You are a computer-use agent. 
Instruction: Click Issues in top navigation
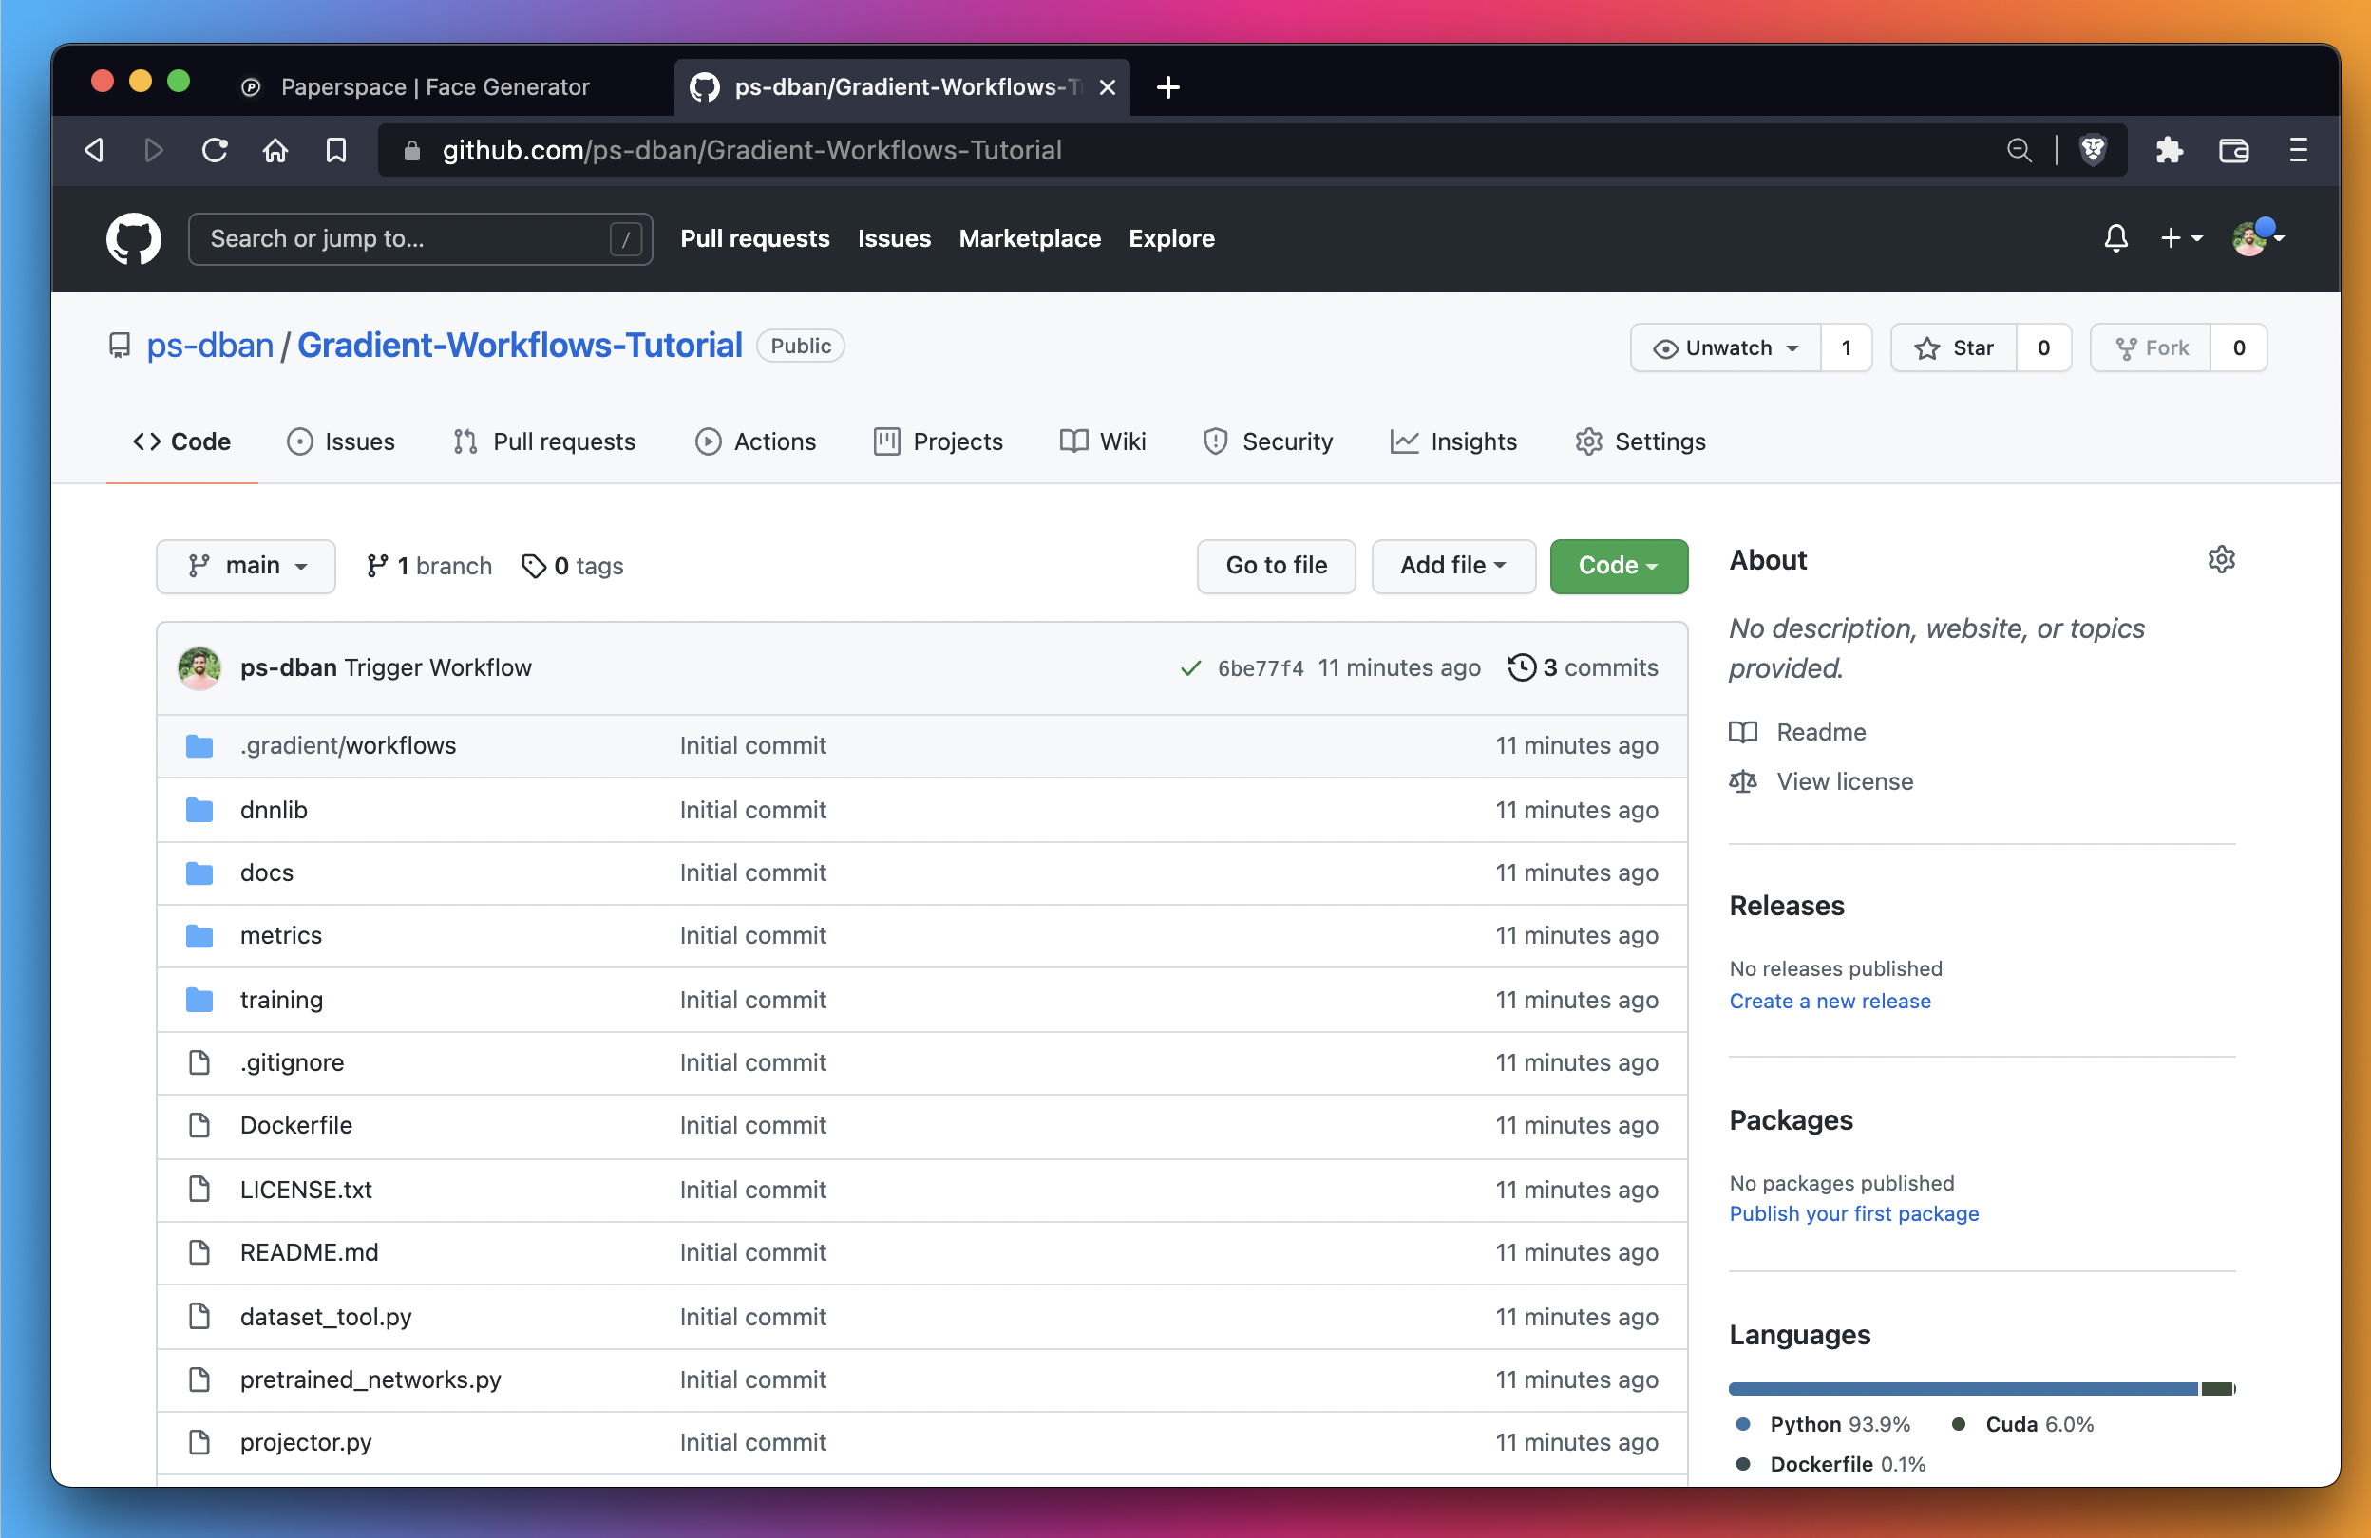[894, 239]
